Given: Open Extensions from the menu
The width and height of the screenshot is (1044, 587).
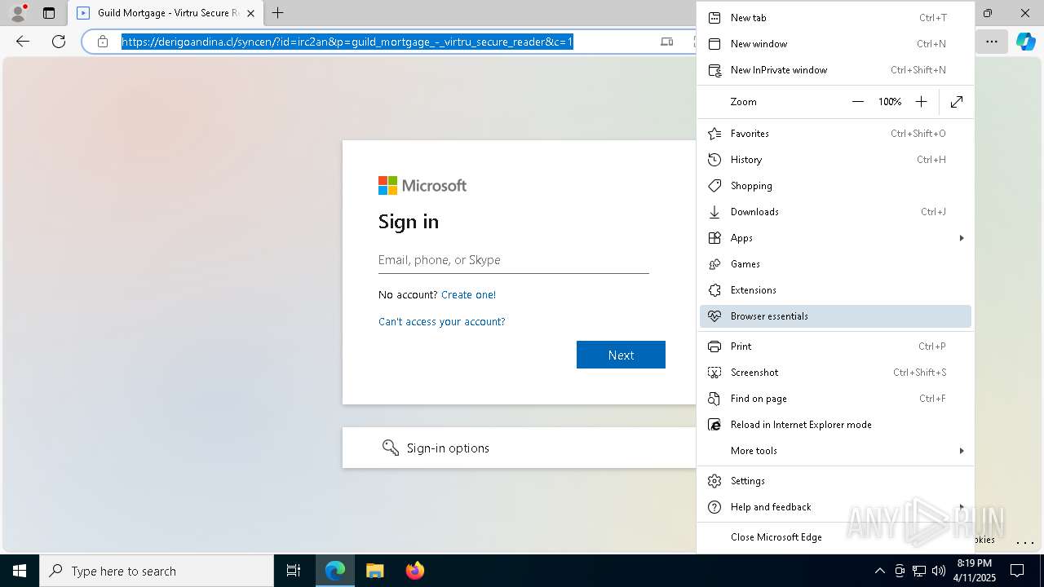Looking at the screenshot, I should (835, 290).
